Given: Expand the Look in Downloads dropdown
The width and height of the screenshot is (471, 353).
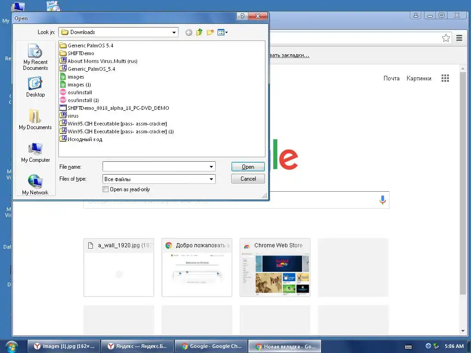Looking at the screenshot, I should pos(174,32).
